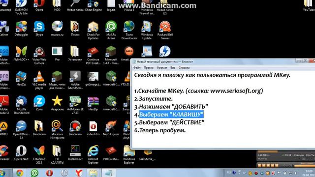Select the Continue PDF Creator icon
This screenshot has height=177, width=315.
[x=93, y=55]
